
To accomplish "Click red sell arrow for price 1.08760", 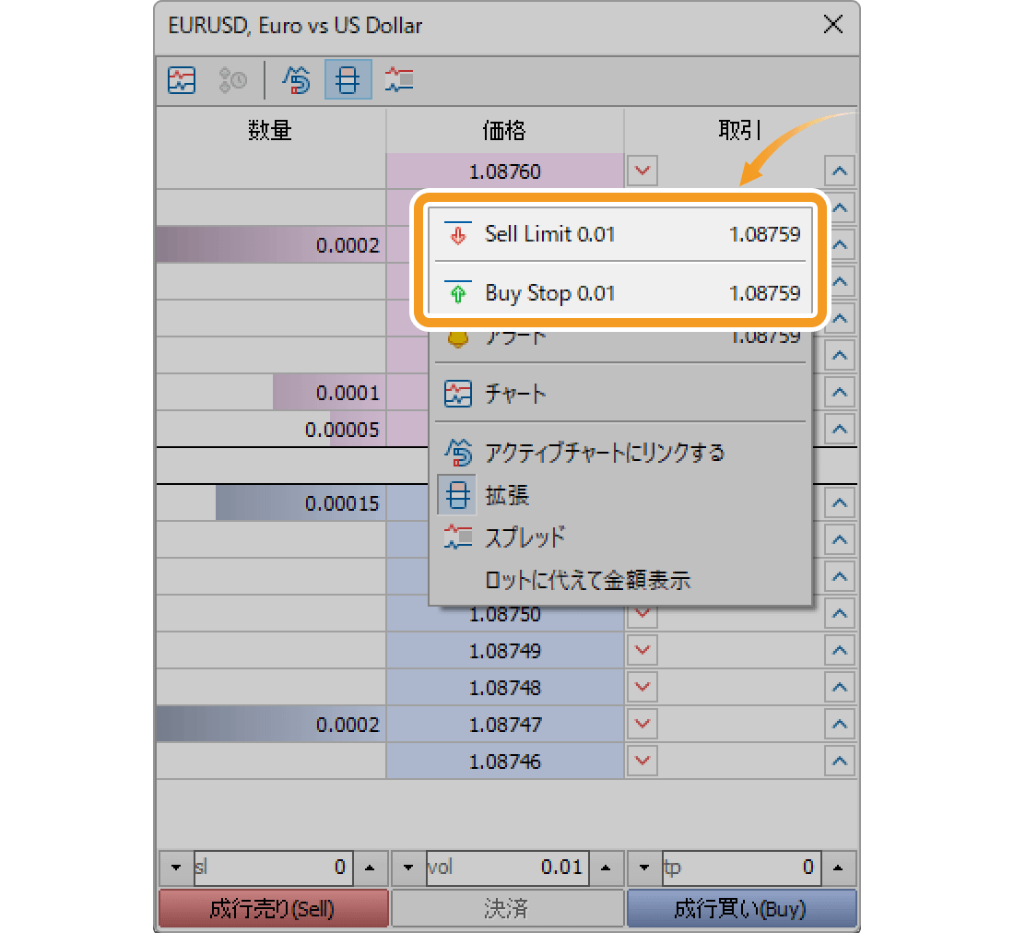I will tap(643, 171).
